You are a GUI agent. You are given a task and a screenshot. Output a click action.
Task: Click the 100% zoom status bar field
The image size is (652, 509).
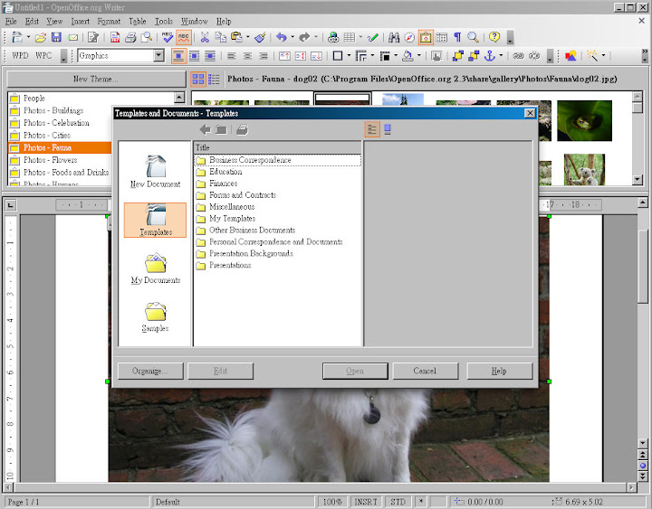[x=332, y=502]
